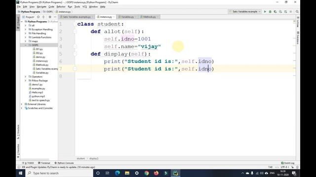Switch to Methods.py editor tab
Viewport: 316px width, 177px height.
pos(149,17)
